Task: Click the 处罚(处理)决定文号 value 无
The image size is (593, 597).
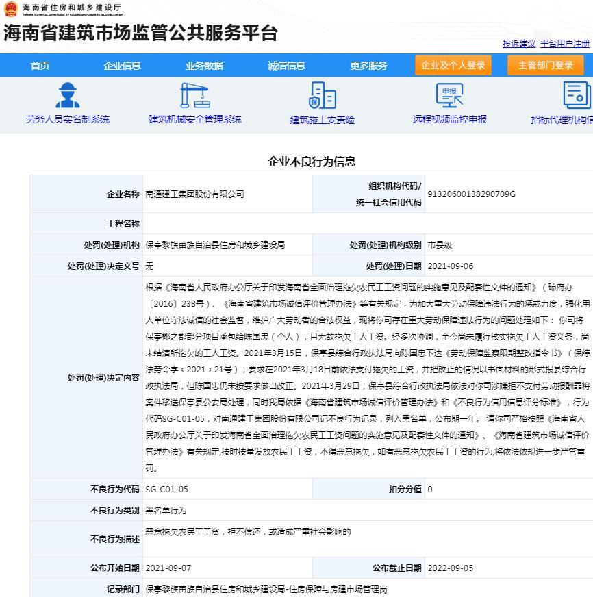Action: [149, 266]
